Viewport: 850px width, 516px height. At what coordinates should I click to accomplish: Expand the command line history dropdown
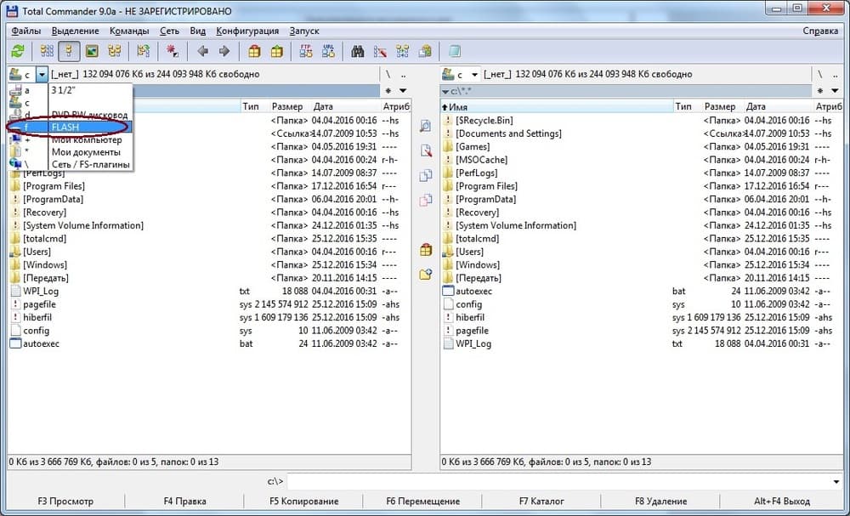(837, 481)
